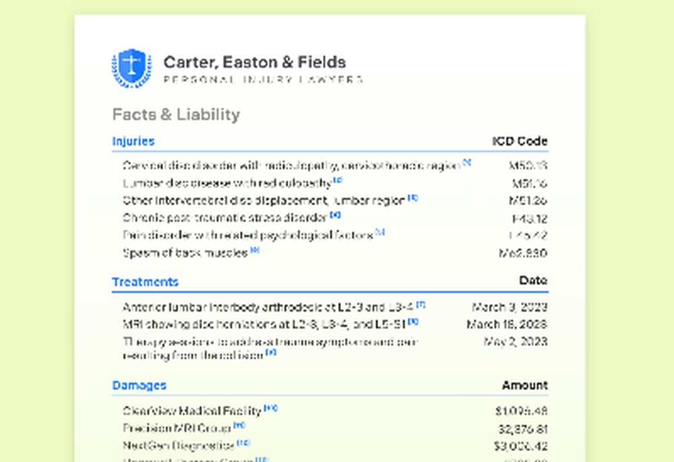674x462 pixels.
Task: Follow footnote beside Precision MRI Group
Action: (239, 425)
